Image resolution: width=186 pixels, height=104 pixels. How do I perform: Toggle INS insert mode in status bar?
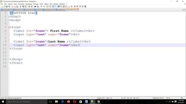click(182, 98)
